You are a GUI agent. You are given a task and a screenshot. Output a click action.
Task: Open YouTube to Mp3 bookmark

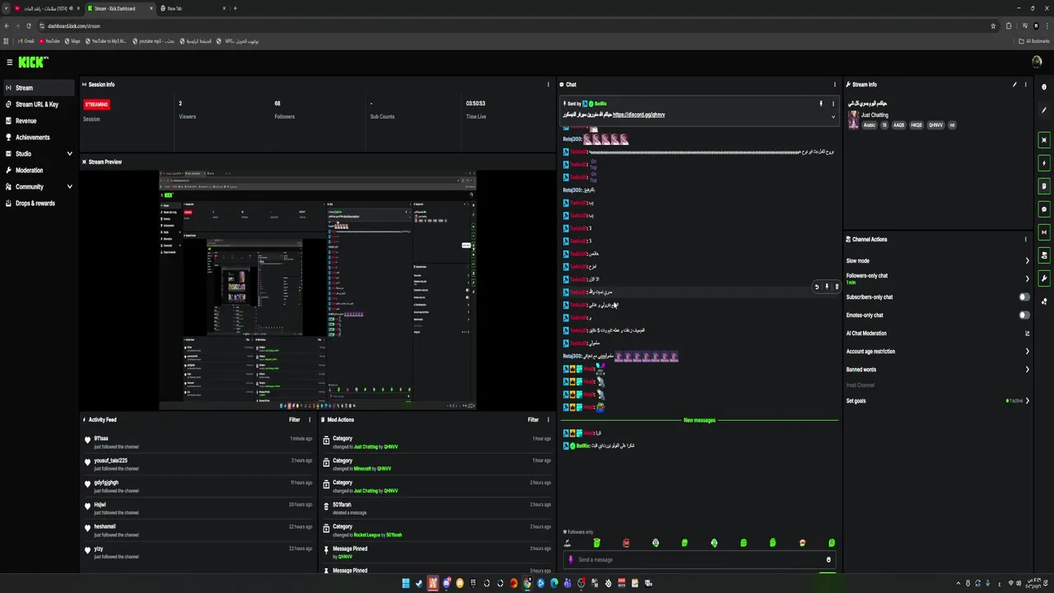[x=105, y=40]
